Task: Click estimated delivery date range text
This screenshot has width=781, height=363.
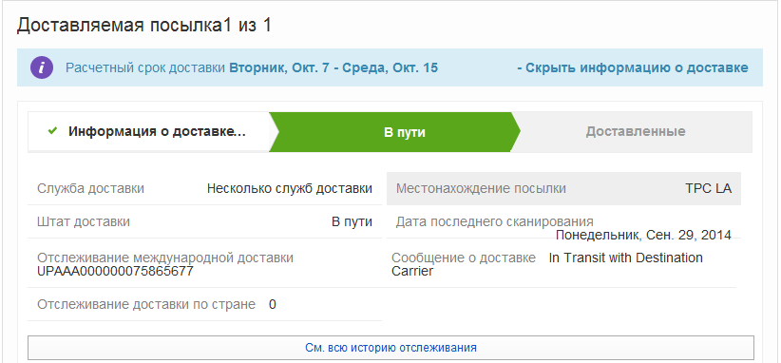Action: (x=333, y=67)
